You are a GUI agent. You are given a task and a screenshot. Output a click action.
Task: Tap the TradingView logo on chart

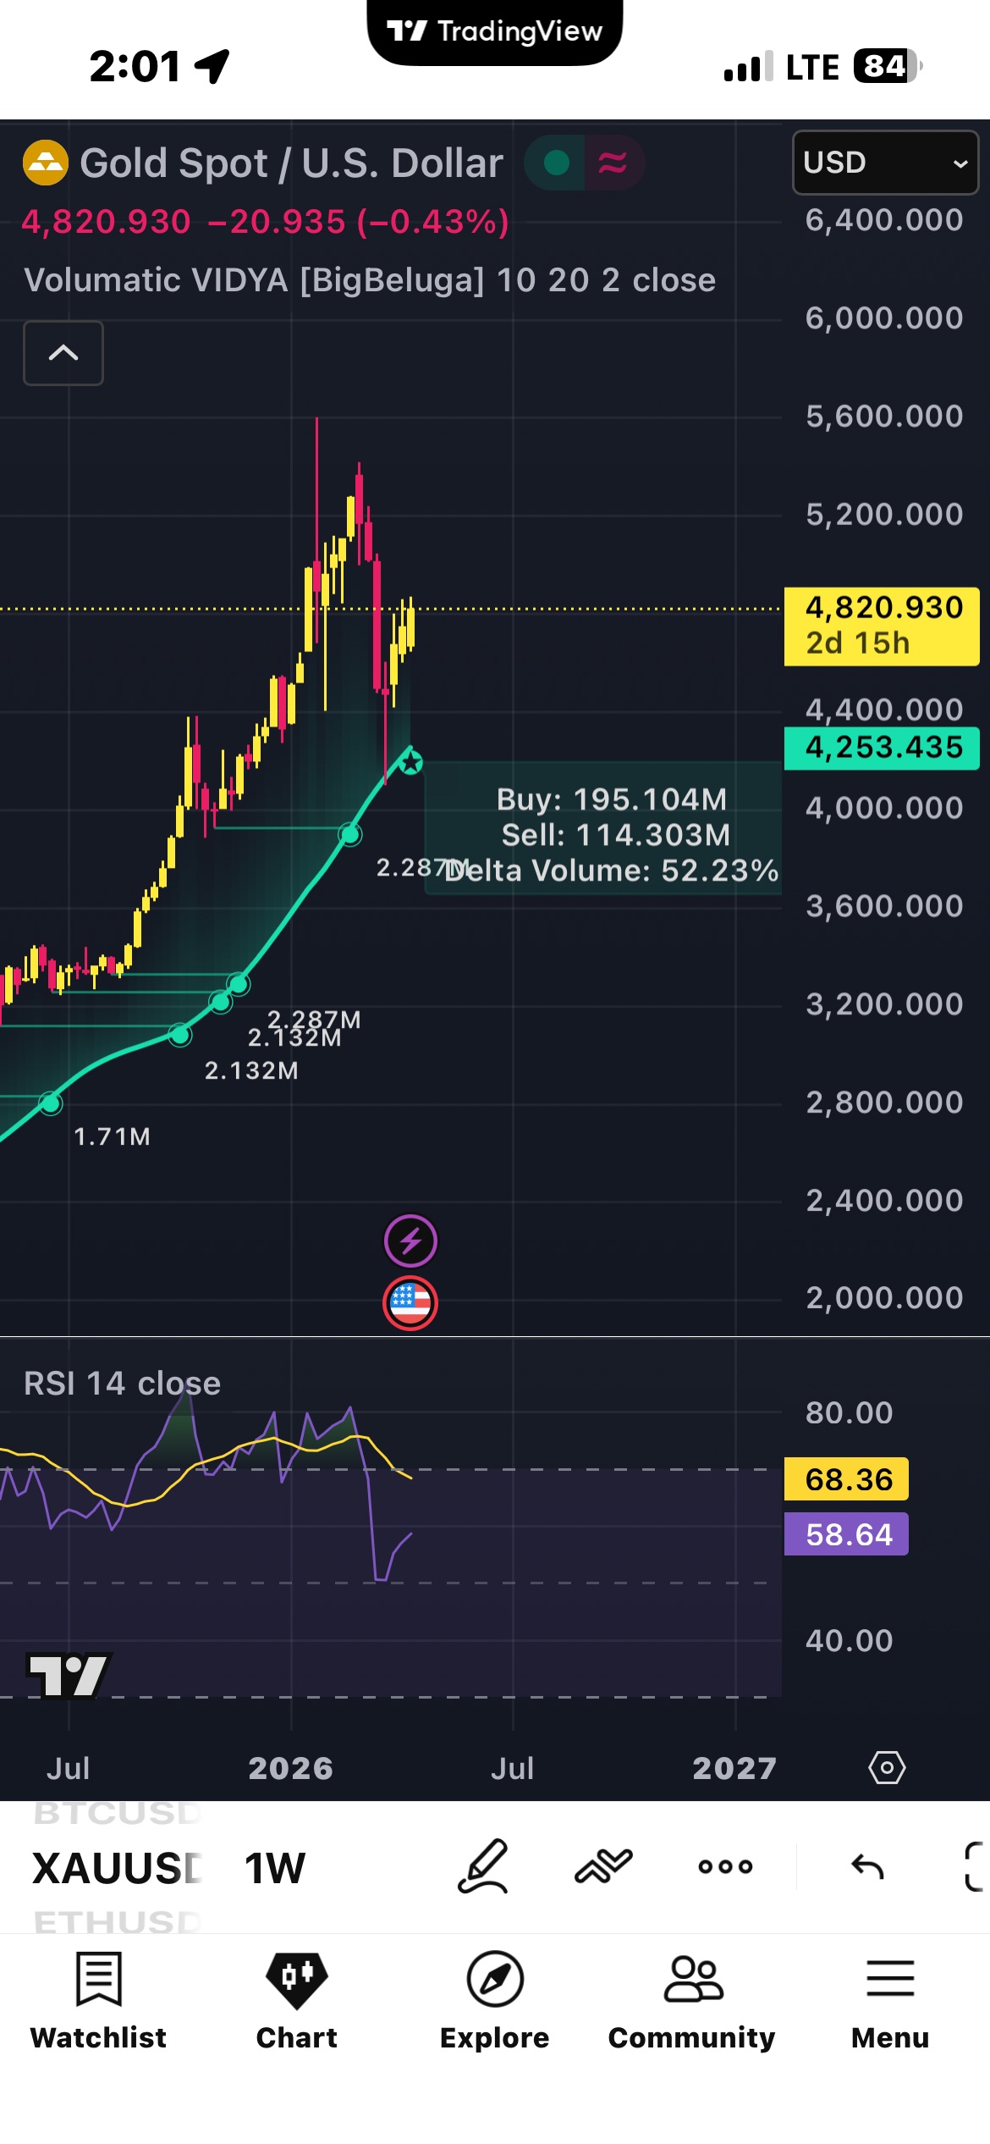[68, 1675]
